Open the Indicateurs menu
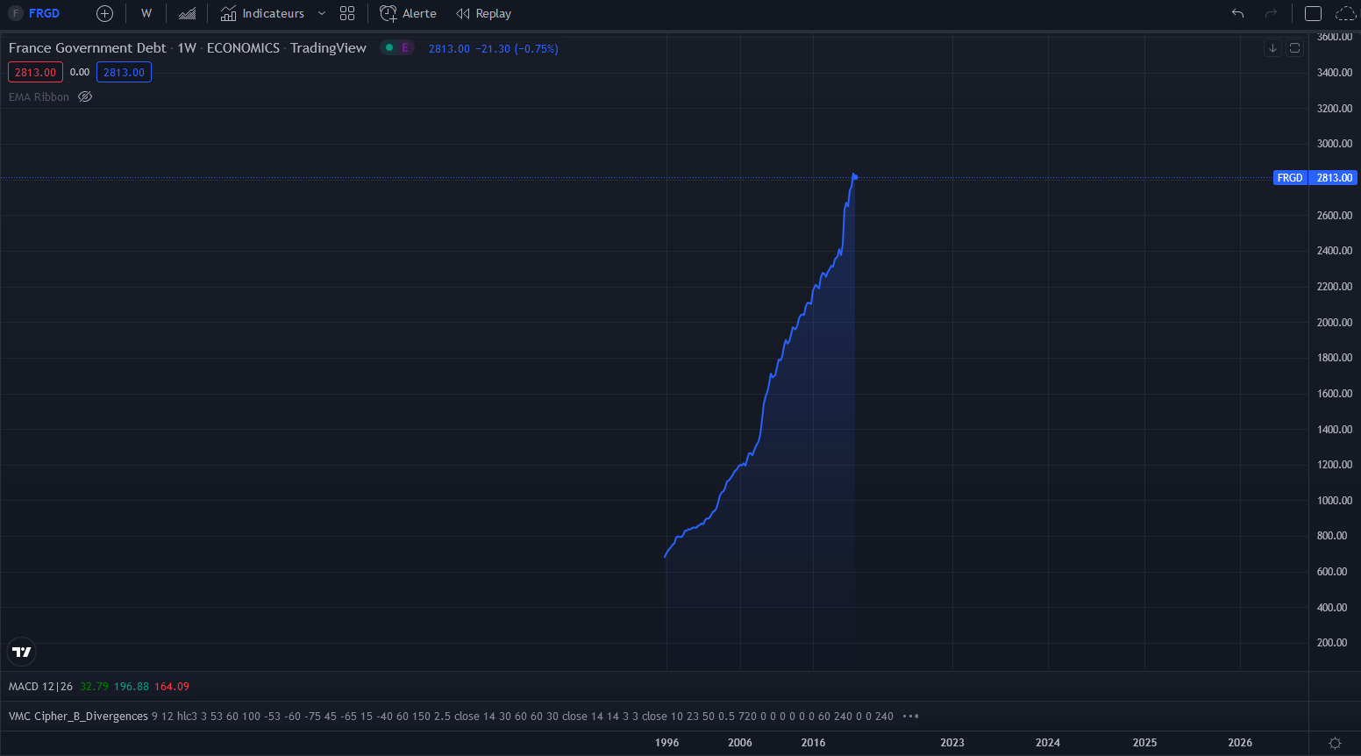This screenshot has height=756, width=1361. coord(263,13)
